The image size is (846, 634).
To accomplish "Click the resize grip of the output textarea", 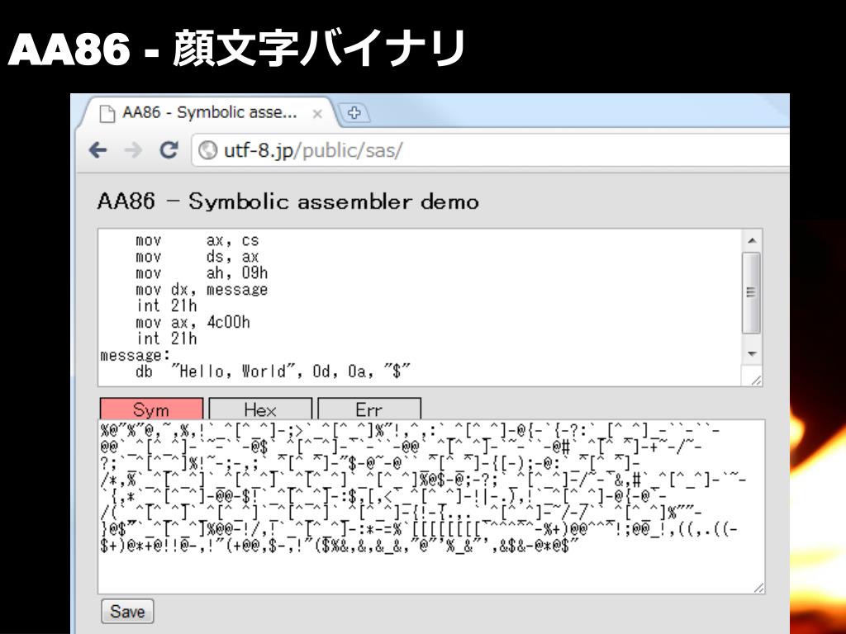I will tap(758, 586).
